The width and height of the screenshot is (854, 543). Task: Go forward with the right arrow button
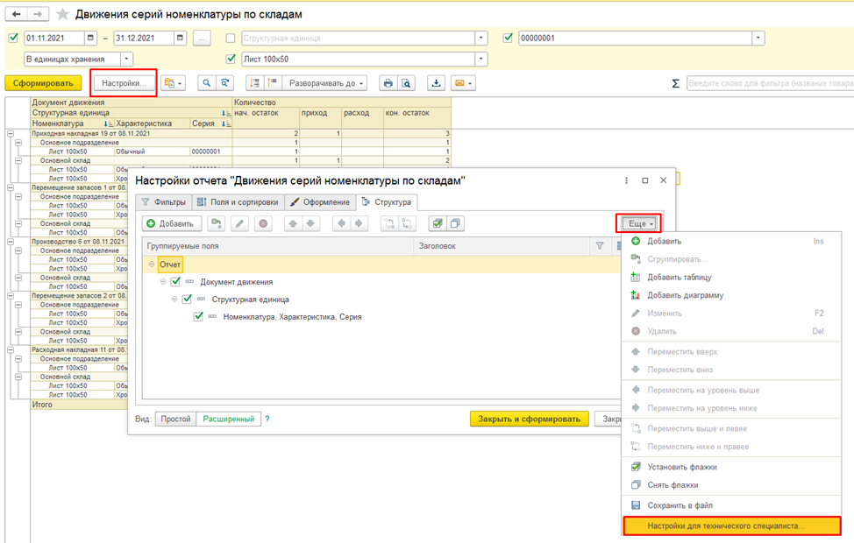pos(38,14)
